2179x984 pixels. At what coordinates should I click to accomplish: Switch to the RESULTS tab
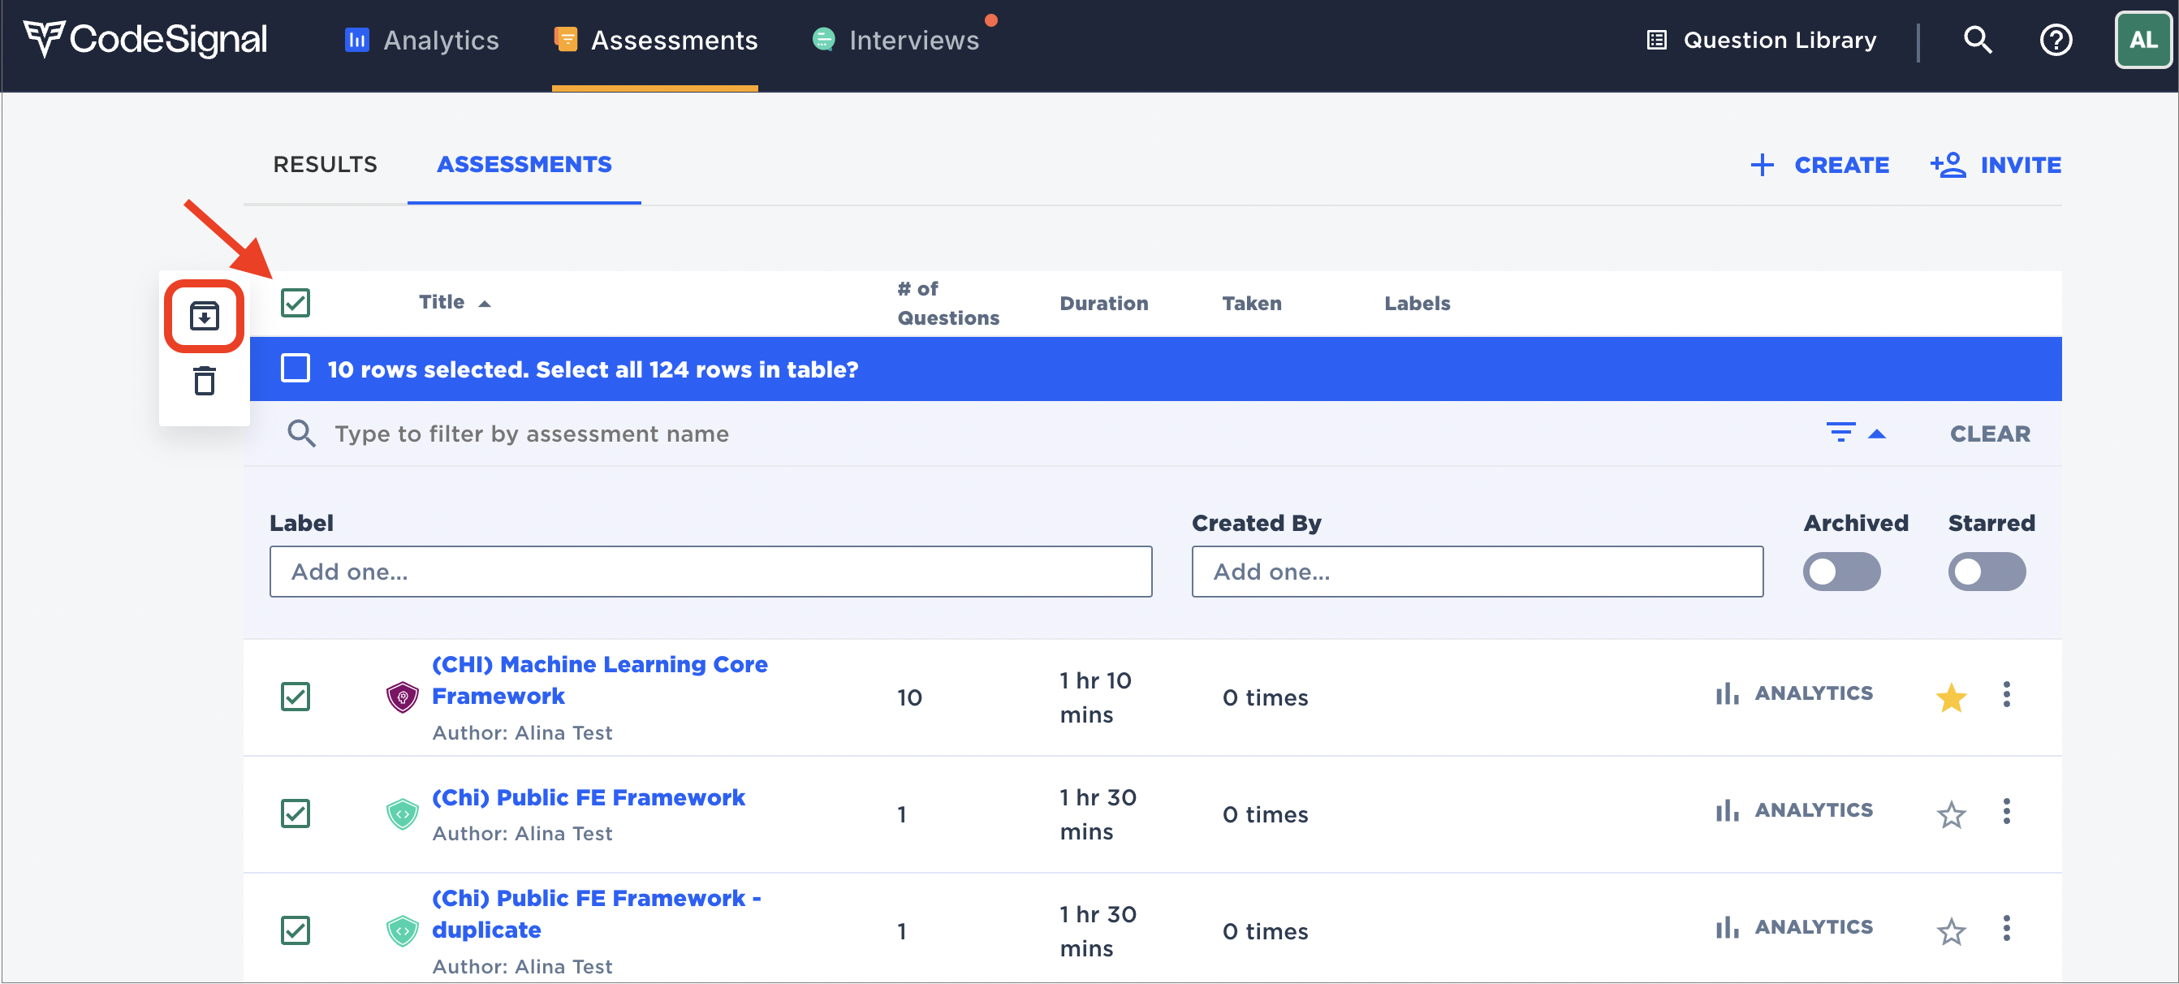click(x=325, y=164)
